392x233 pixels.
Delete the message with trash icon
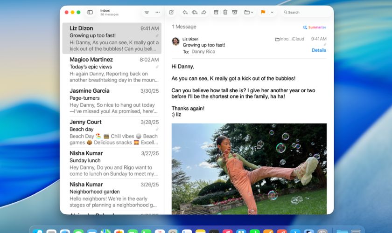pyautogui.click(x=225, y=12)
